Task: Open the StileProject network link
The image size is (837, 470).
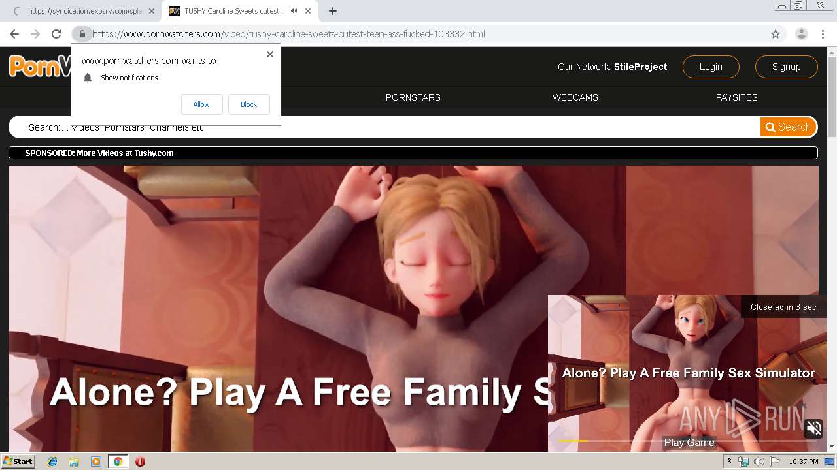Action: tap(640, 67)
